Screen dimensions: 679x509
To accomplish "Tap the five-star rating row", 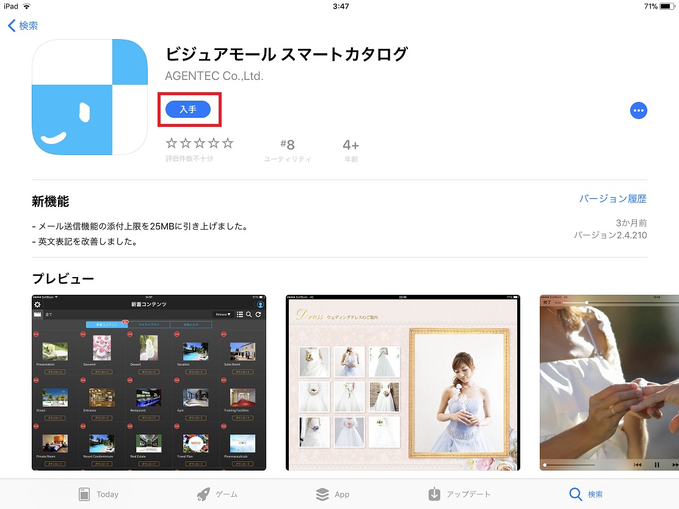I will (x=200, y=143).
